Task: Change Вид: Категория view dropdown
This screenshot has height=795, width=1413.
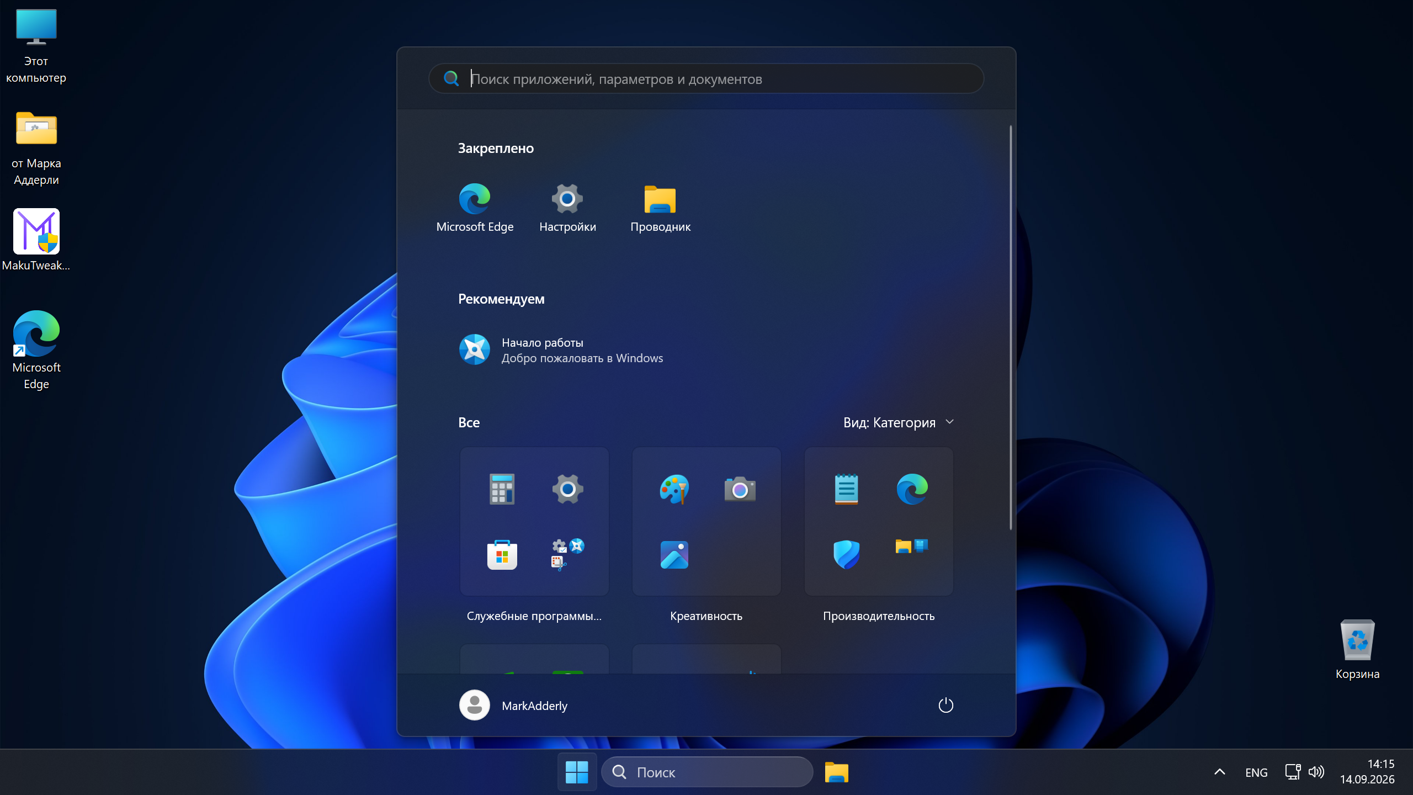Action: point(898,422)
